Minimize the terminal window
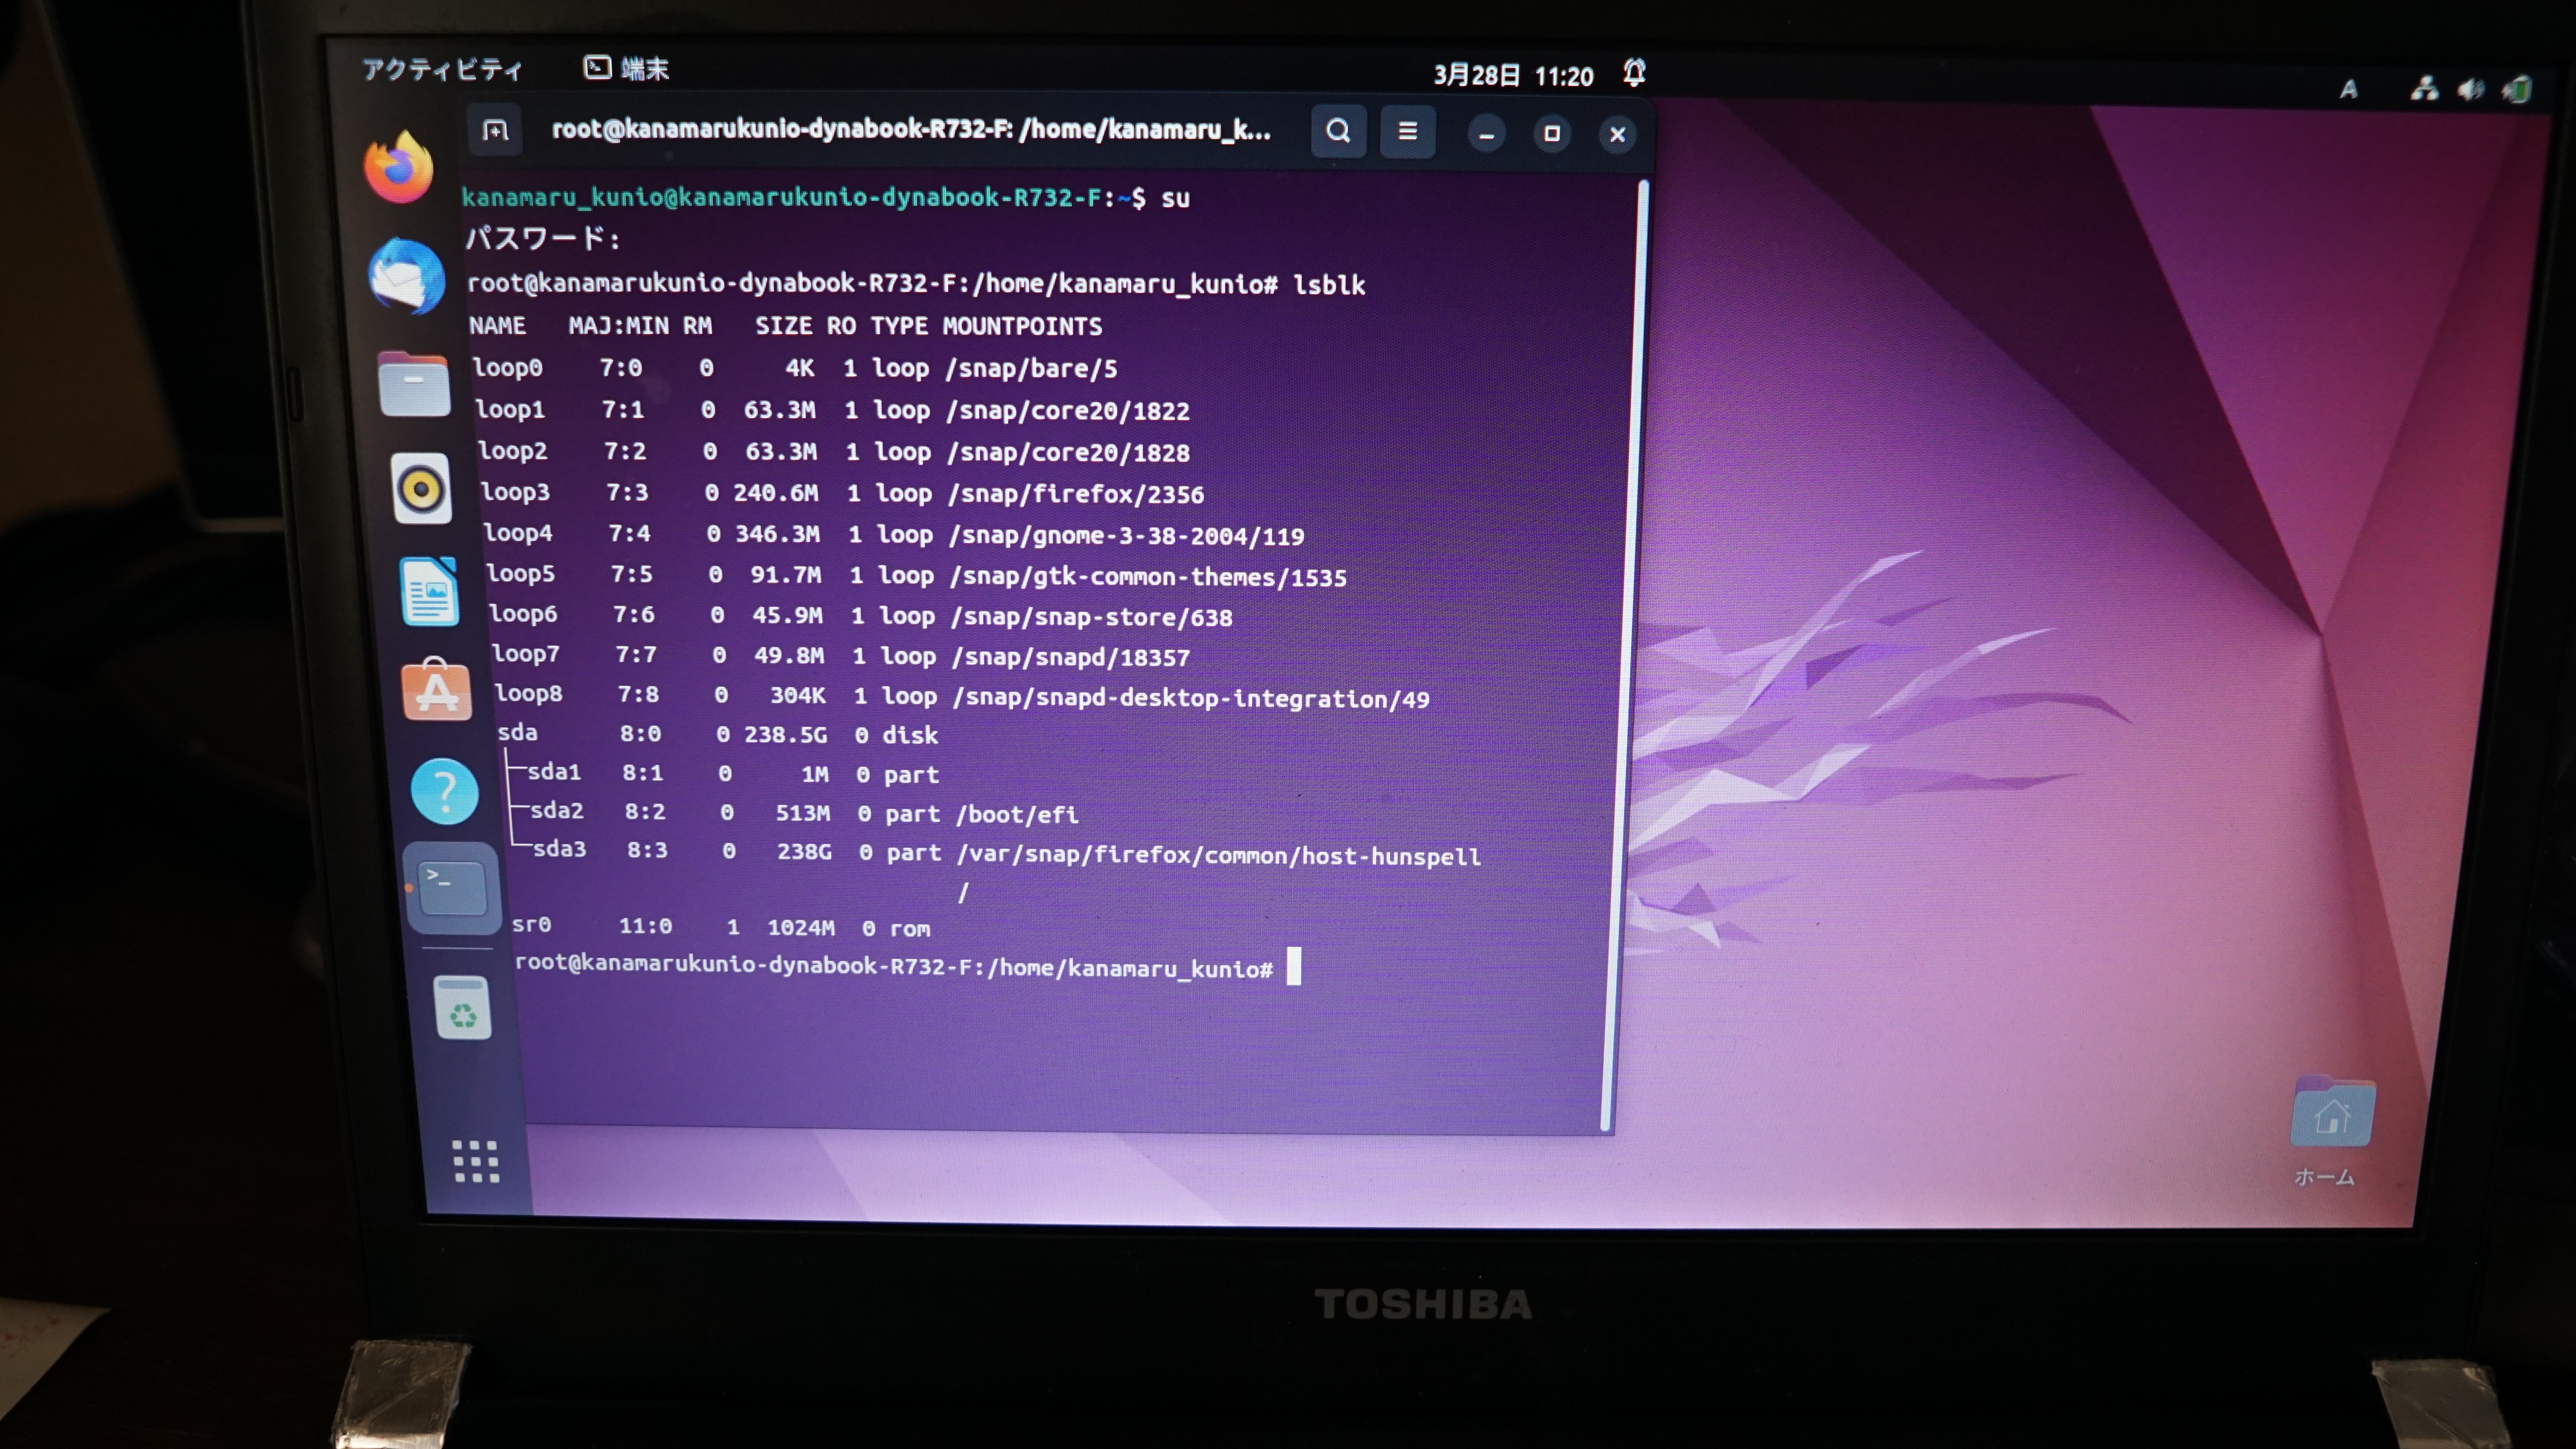This screenshot has height=1449, width=2576. tap(1486, 134)
